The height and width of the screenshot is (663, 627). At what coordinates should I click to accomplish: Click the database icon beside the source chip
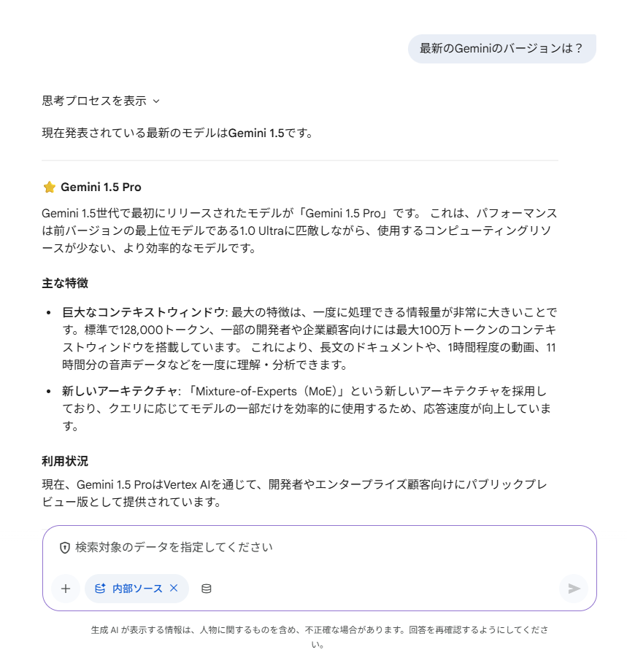[x=207, y=589]
